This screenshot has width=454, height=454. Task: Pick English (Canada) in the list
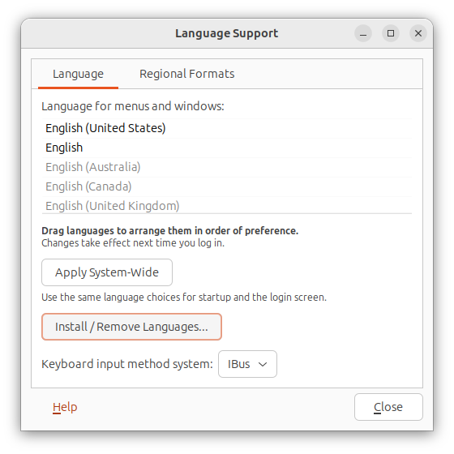pos(227,186)
